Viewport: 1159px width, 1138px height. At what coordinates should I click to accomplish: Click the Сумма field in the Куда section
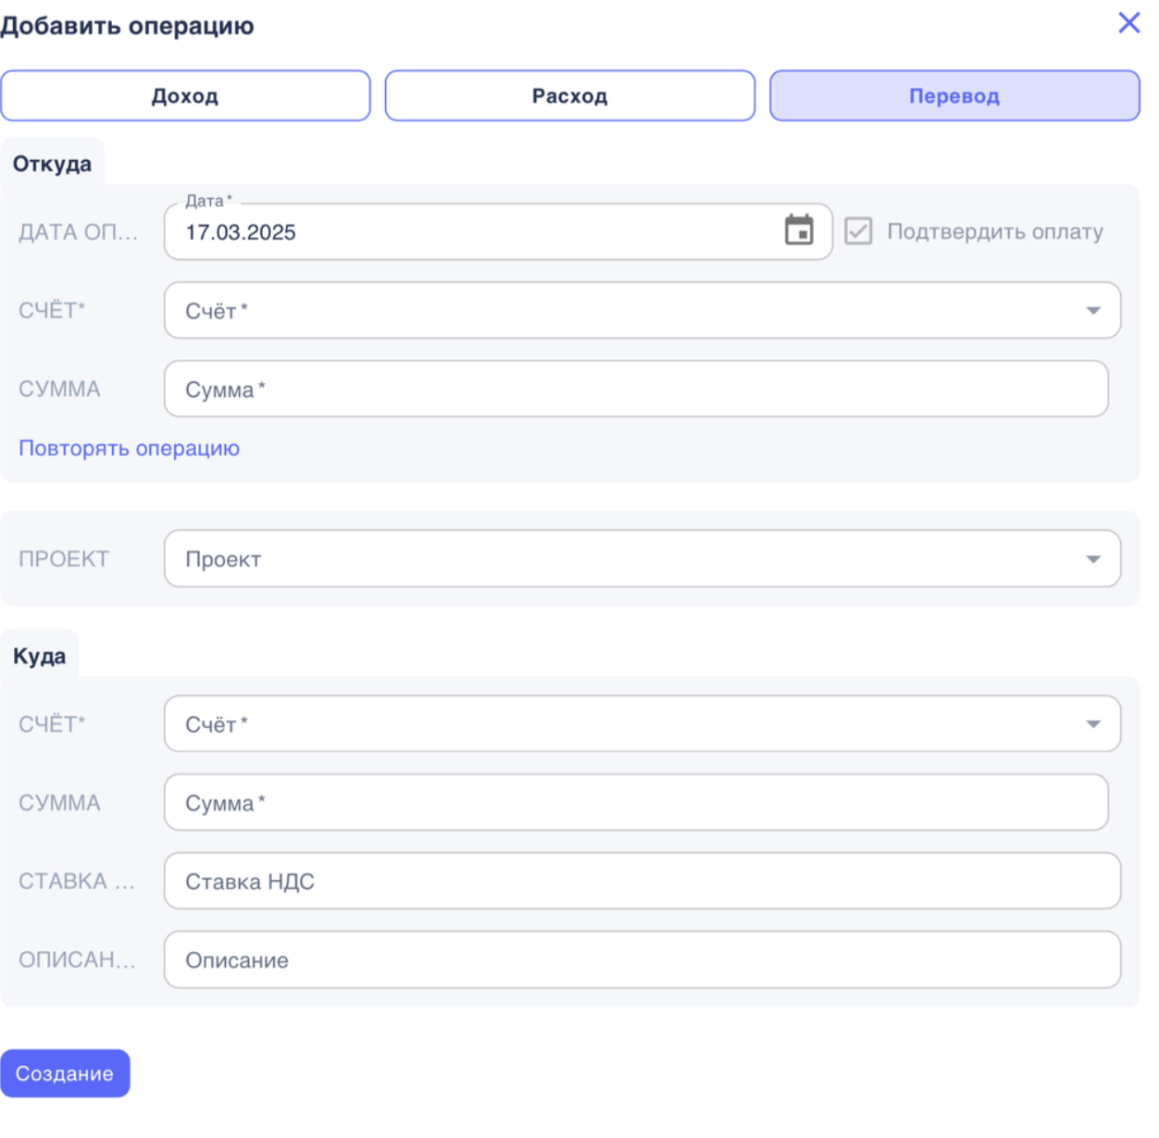635,803
